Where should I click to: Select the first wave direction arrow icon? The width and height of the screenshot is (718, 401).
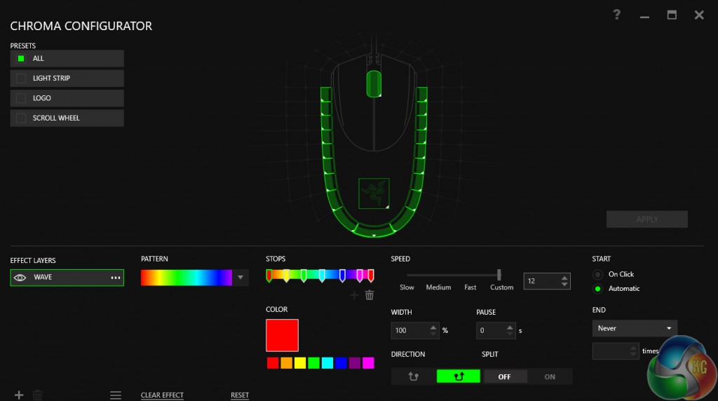point(413,376)
